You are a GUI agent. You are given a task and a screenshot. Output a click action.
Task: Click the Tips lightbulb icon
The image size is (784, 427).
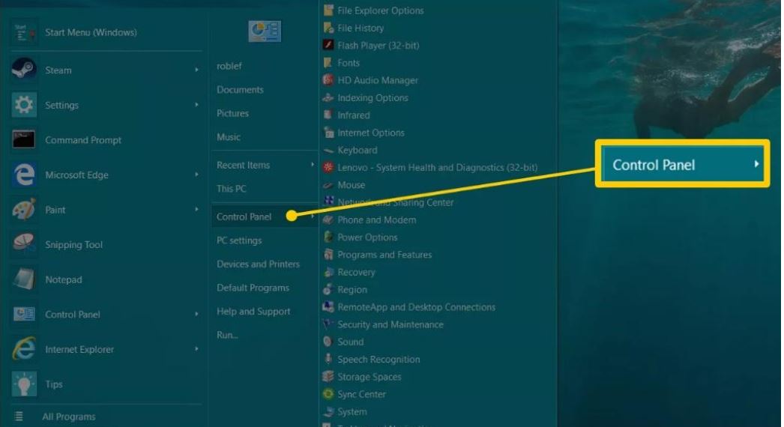coord(23,384)
